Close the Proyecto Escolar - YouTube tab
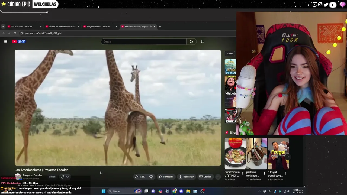 click(117, 27)
